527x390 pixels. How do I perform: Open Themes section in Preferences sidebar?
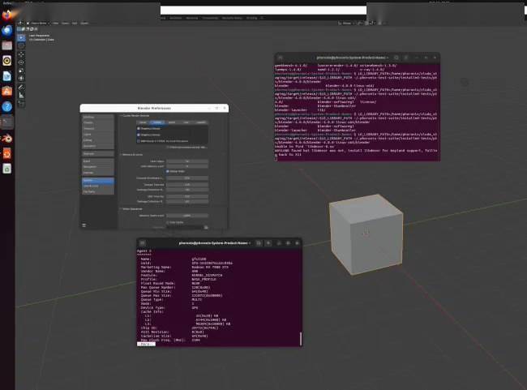coord(98,122)
